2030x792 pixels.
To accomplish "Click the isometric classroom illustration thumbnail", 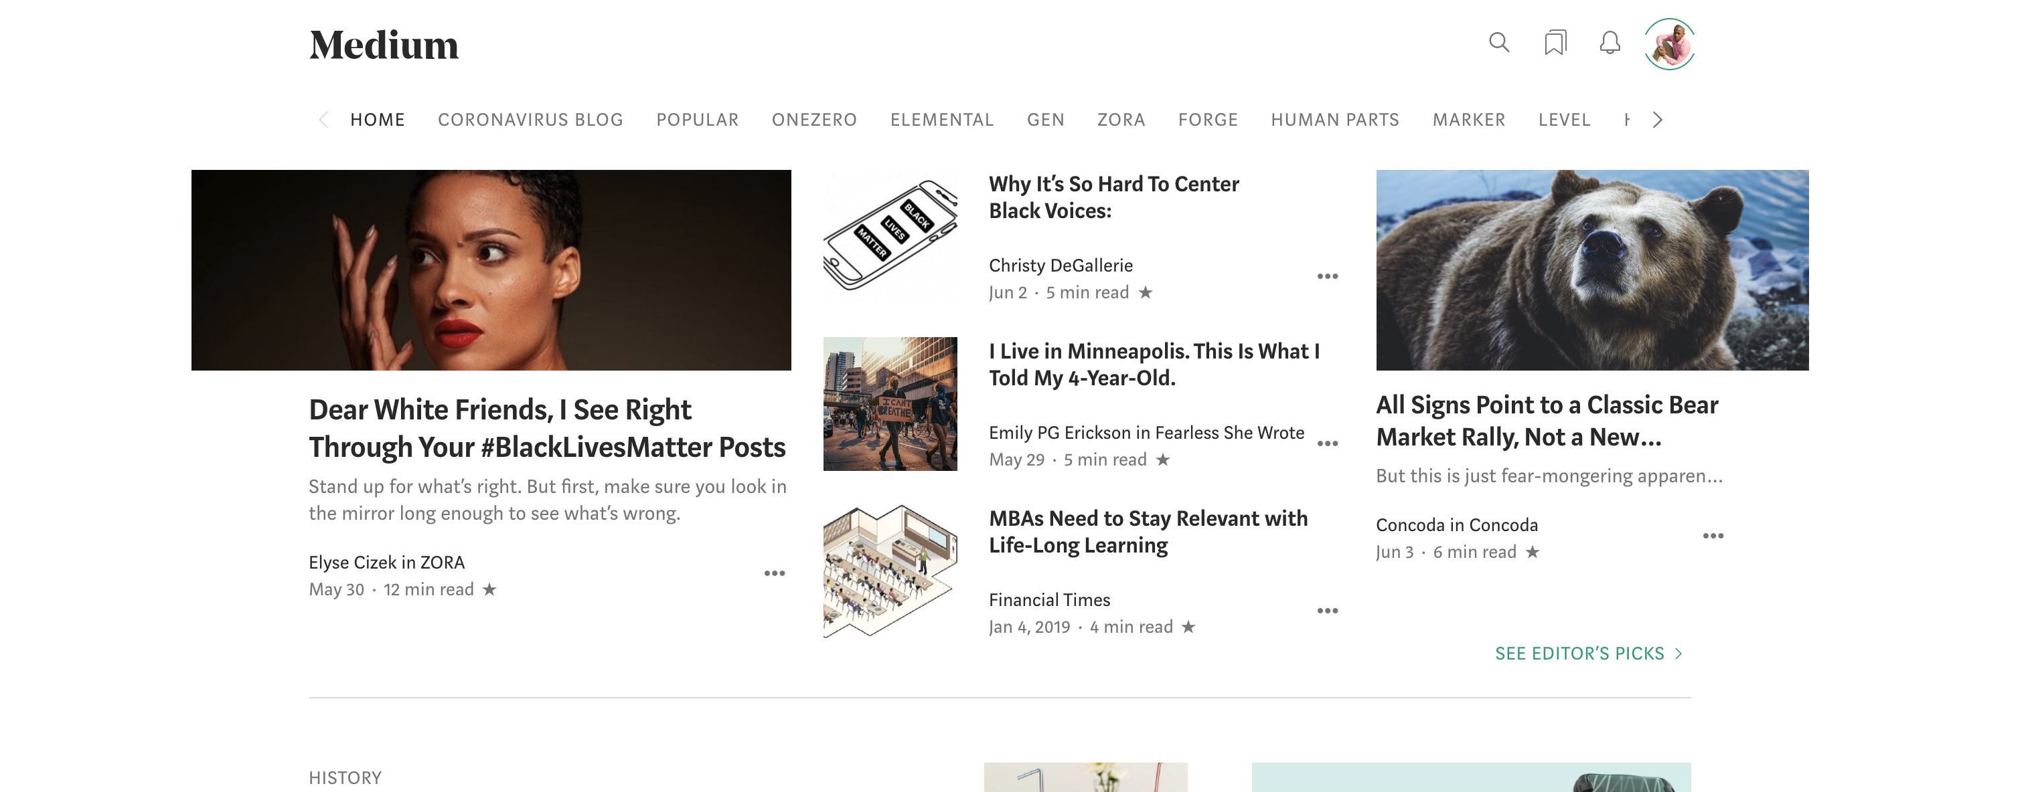I will coord(890,571).
